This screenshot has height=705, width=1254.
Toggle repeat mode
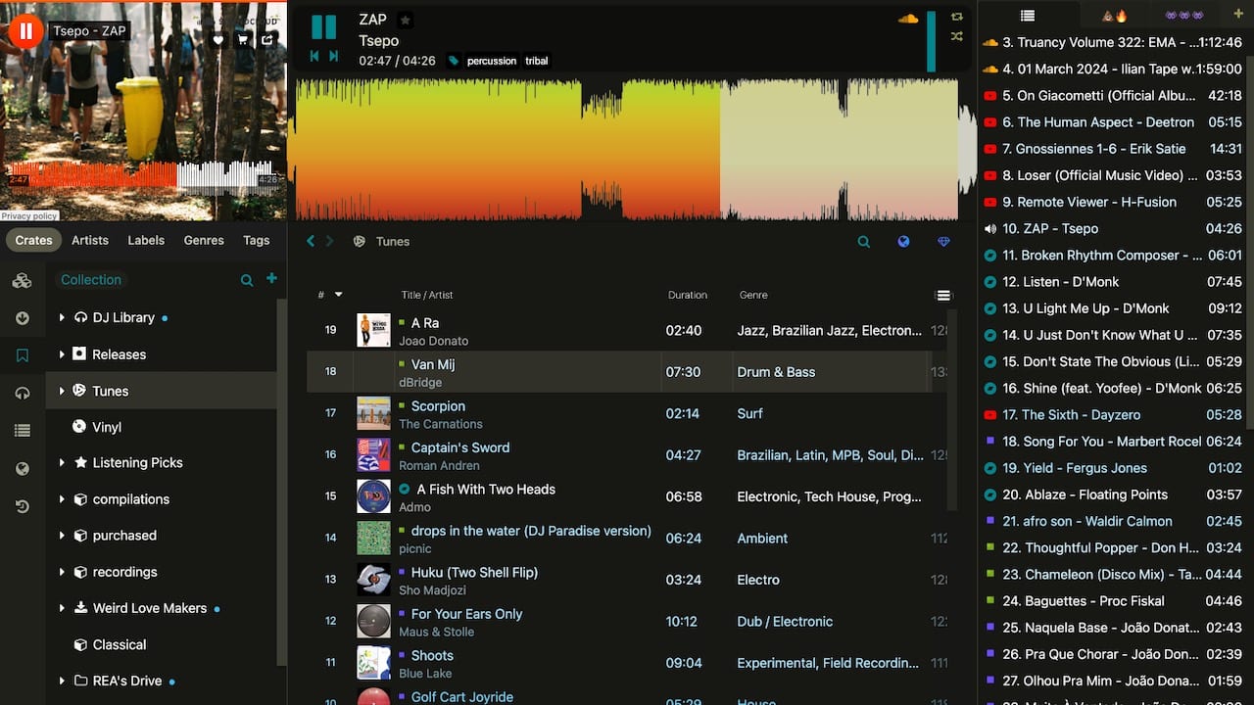tap(957, 17)
